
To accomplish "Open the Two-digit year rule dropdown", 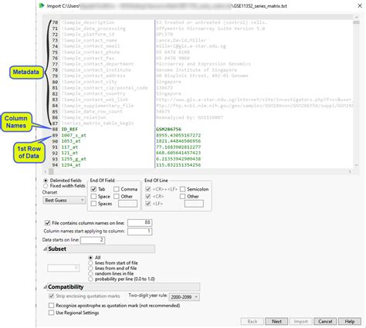I will point(185,297).
